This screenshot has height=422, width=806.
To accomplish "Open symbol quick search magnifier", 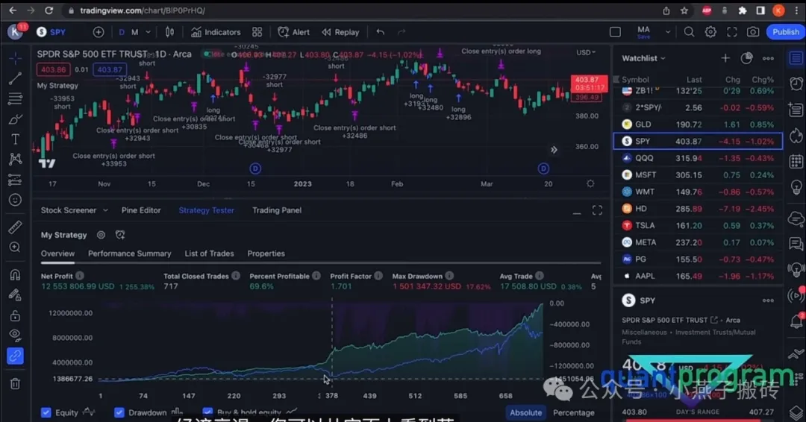I will click(x=689, y=32).
